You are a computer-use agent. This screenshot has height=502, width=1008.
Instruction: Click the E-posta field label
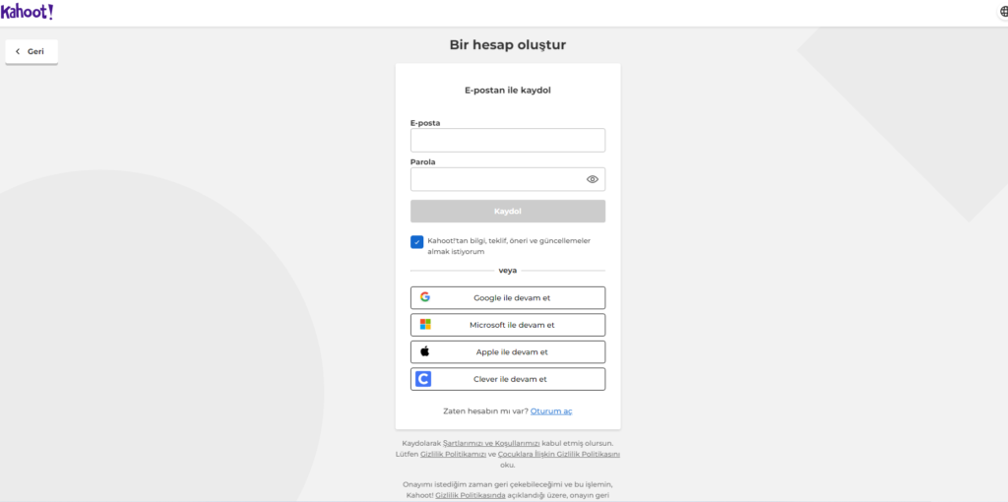(x=425, y=123)
